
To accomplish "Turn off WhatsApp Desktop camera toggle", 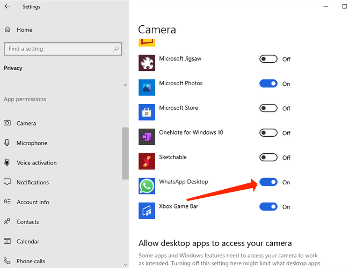I will point(268,182).
